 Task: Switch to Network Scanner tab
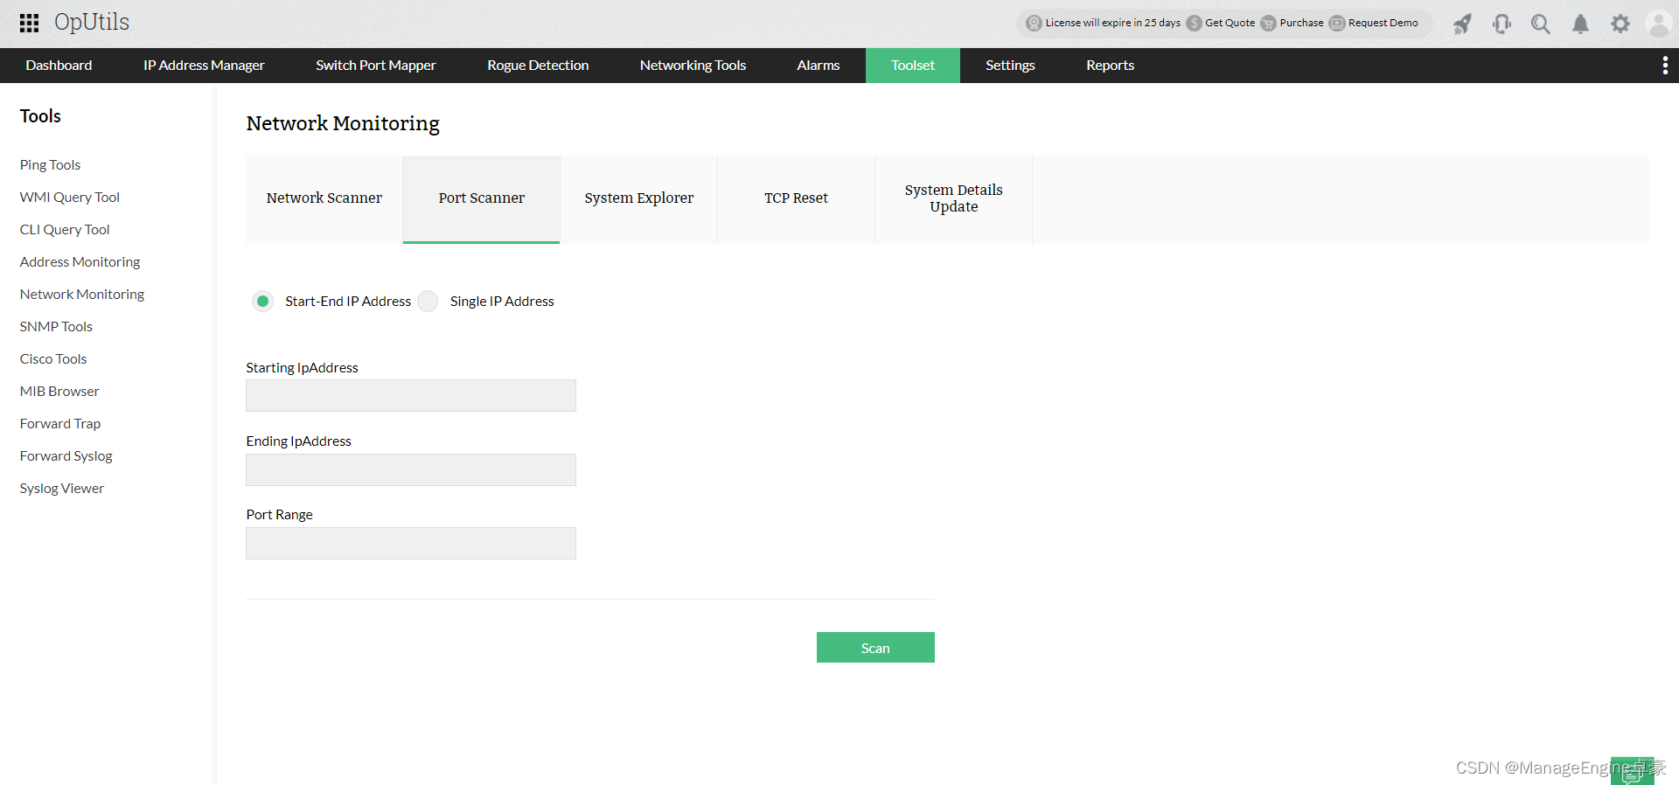click(324, 198)
